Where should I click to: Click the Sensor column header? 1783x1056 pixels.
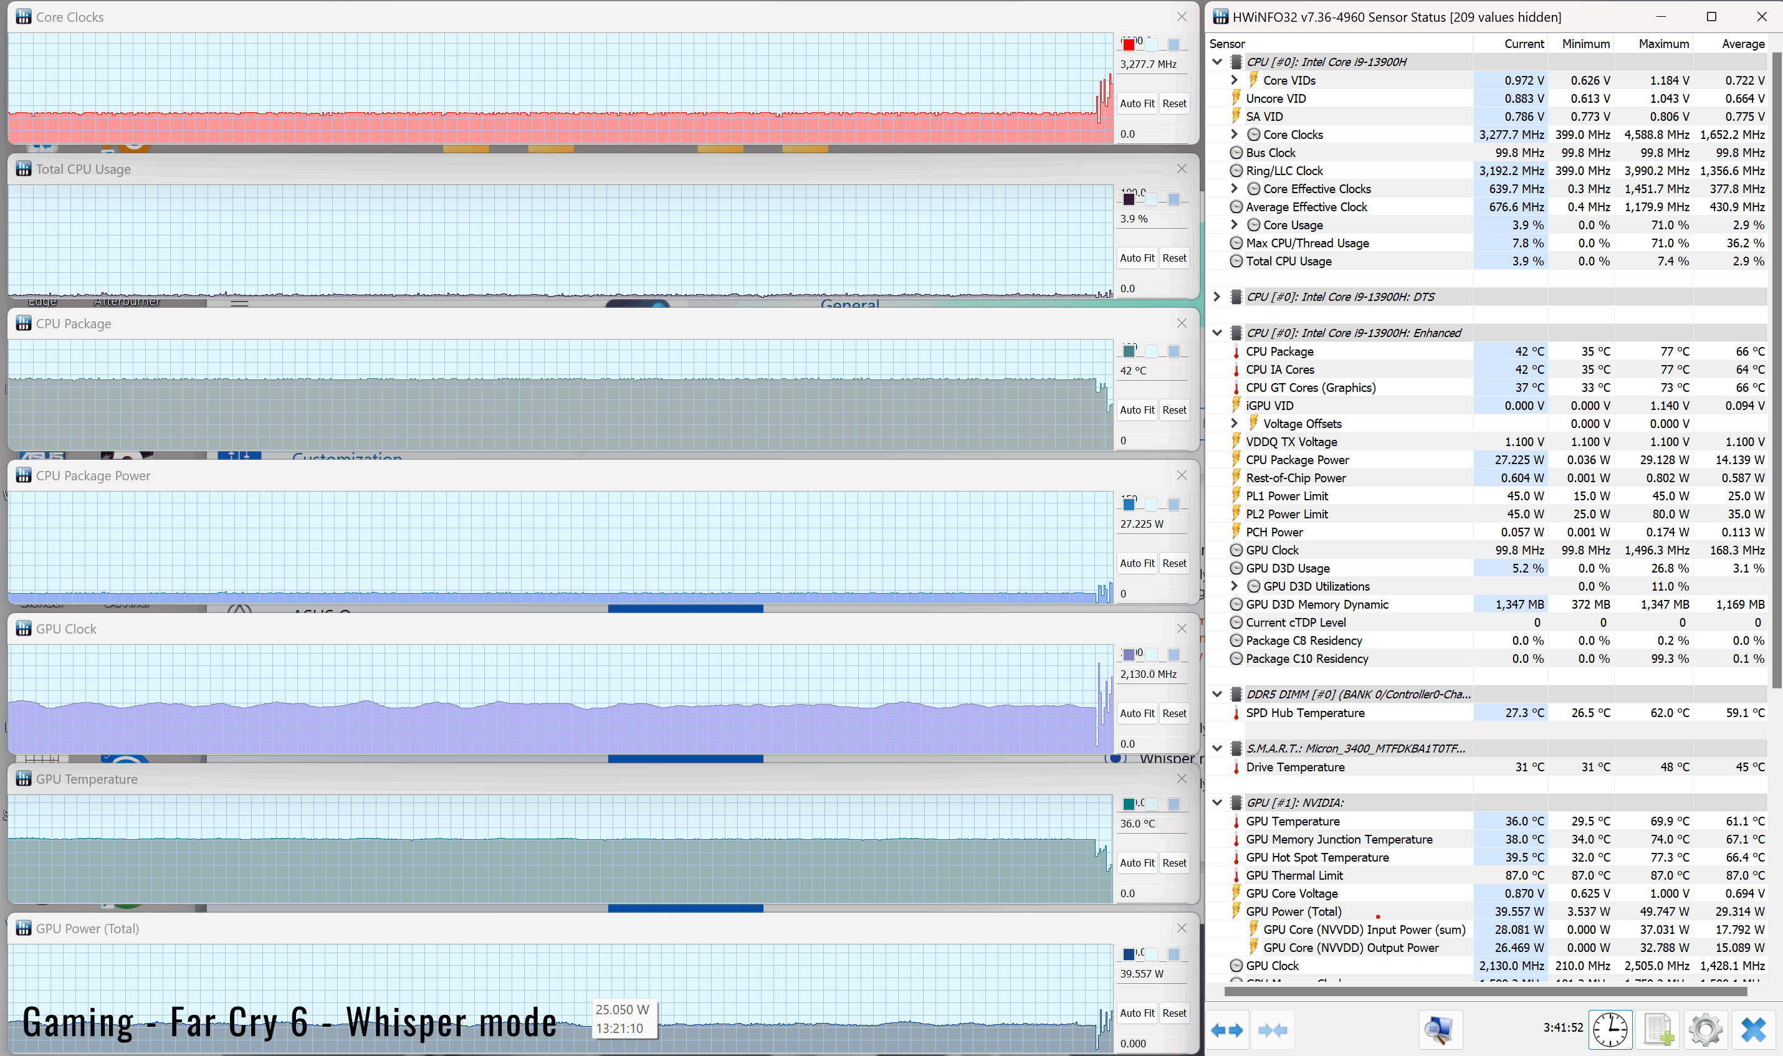point(1339,44)
